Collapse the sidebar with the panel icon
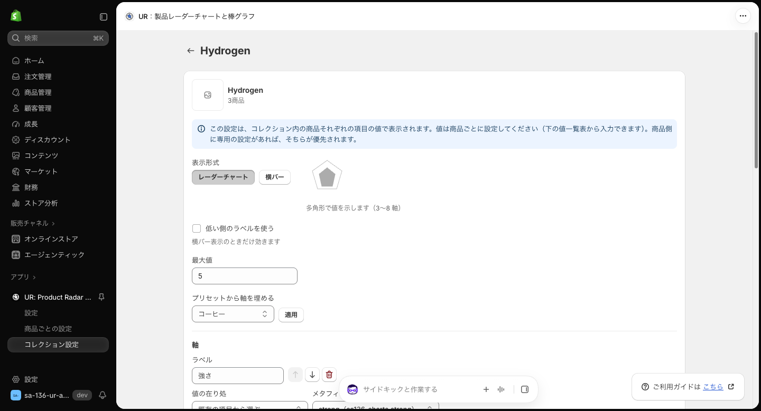This screenshot has height=411, width=761. pyautogui.click(x=104, y=17)
